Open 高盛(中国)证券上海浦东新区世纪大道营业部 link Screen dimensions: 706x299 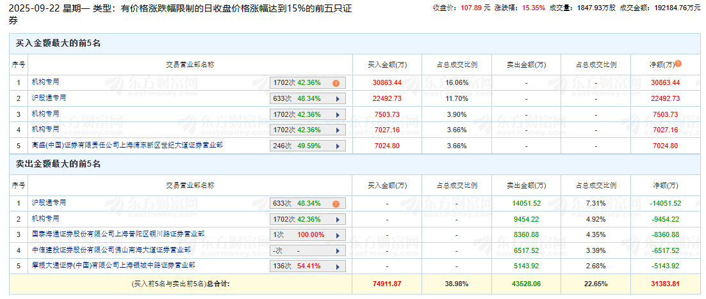127,145
